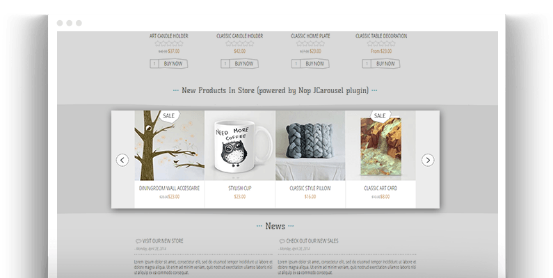
Task: Click the star rating for Classic Home Plate
Action: coord(310,44)
